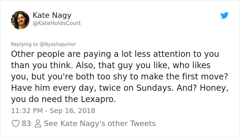Image resolution: width=240 pixels, height=138 pixels.
Task: Click the tweet line starting "Other people are paying"
Action: tap(115, 54)
